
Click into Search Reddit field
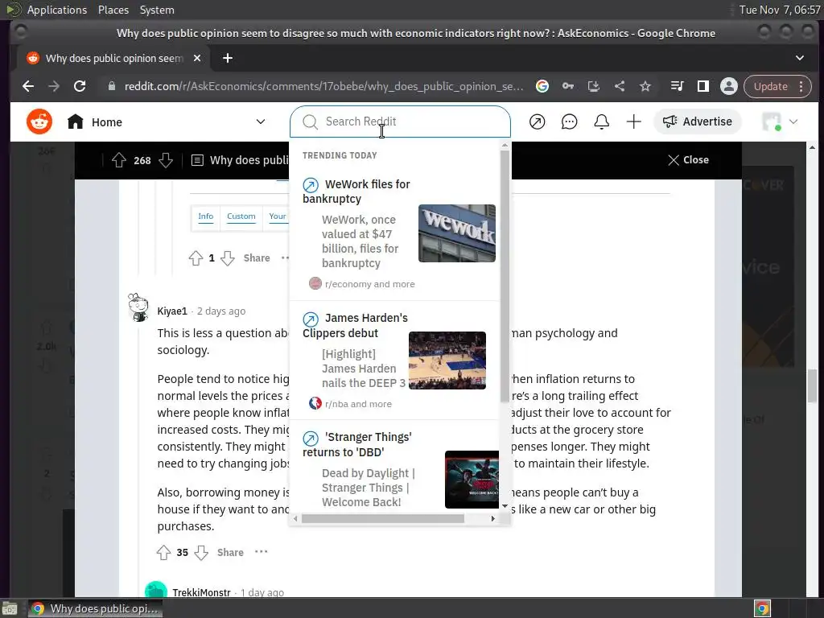(x=400, y=122)
